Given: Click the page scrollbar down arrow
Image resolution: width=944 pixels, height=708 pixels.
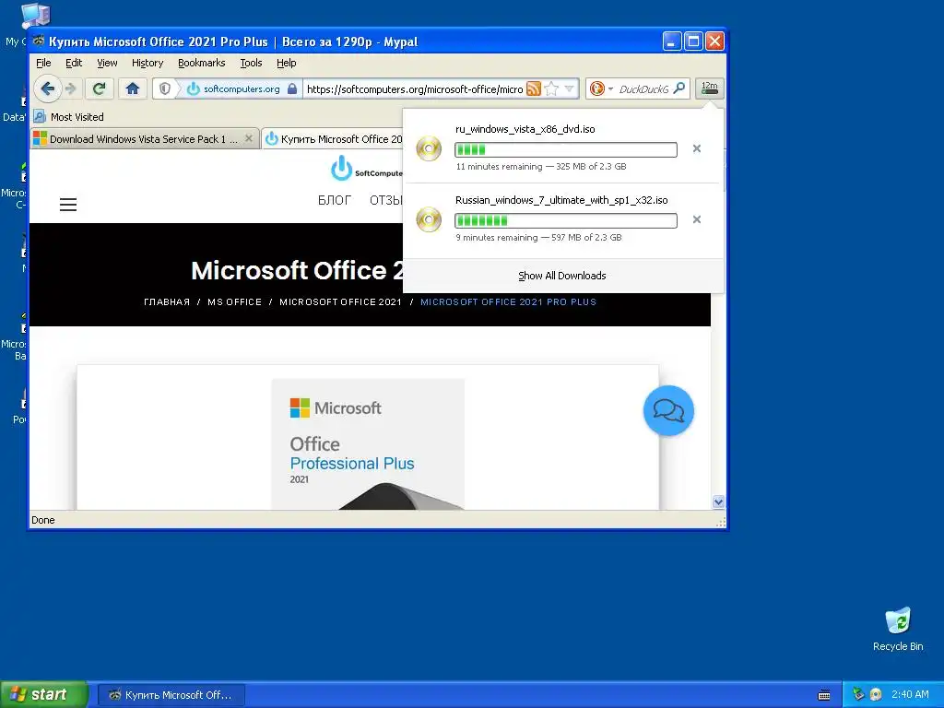Looking at the screenshot, I should 718,501.
